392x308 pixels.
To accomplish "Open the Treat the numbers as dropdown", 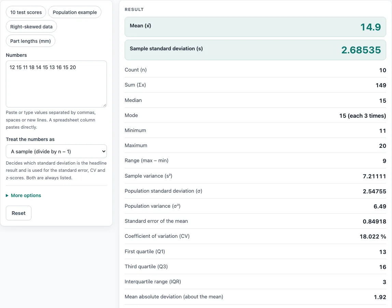I will (x=56, y=151).
